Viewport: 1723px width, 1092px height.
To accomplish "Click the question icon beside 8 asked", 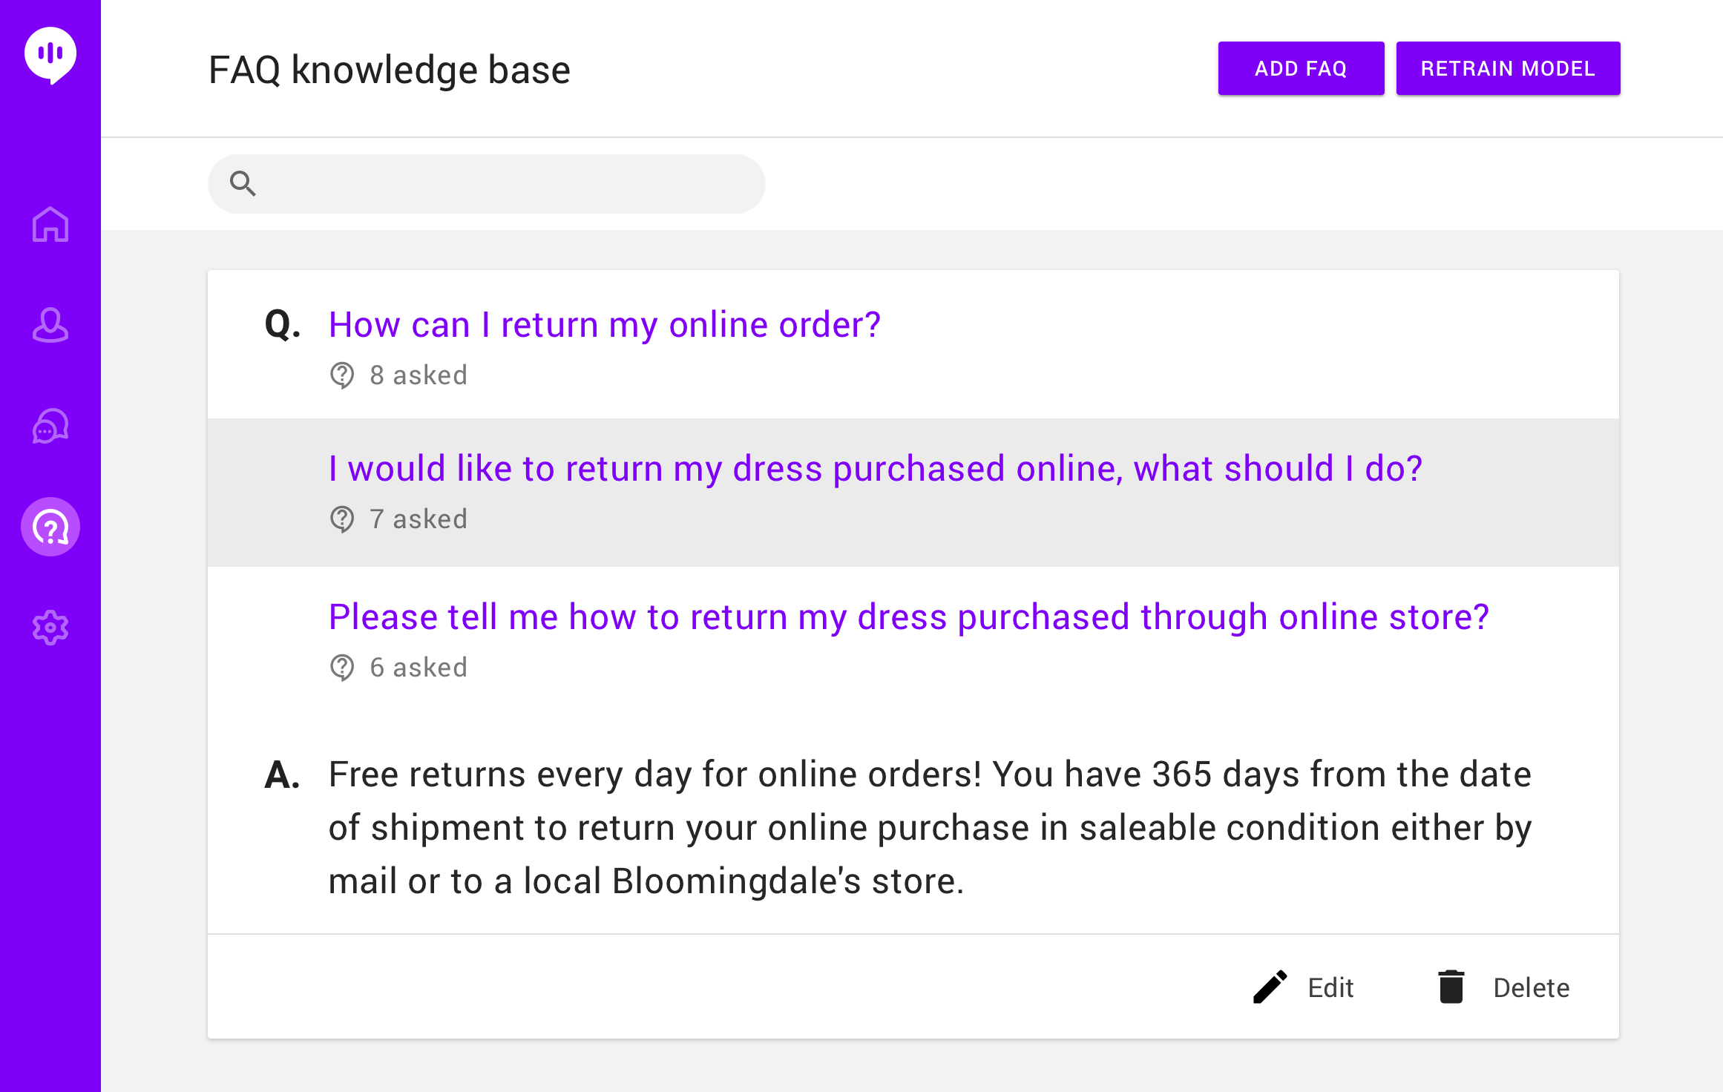I will [342, 375].
